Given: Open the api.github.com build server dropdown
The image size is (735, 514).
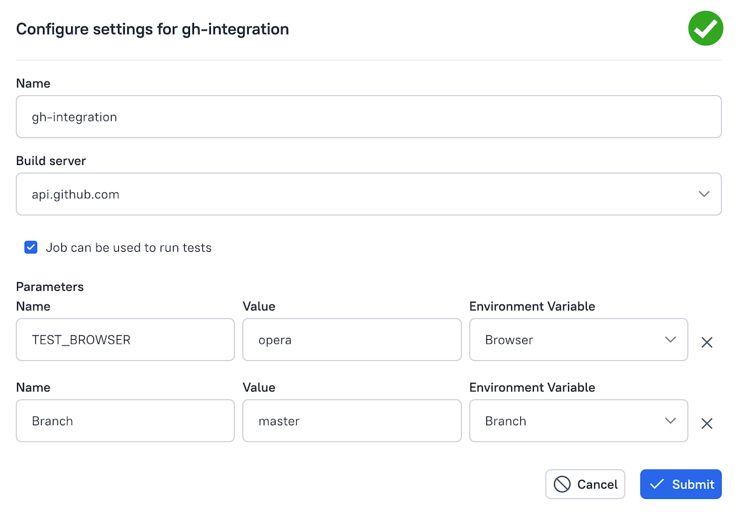Looking at the screenshot, I should coord(368,194).
